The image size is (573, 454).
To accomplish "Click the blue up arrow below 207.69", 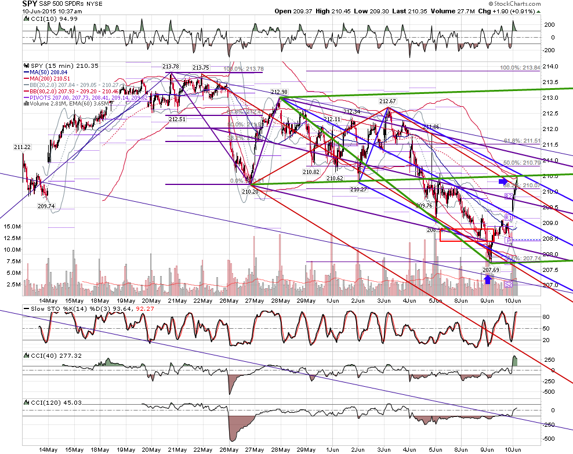I will point(488,279).
